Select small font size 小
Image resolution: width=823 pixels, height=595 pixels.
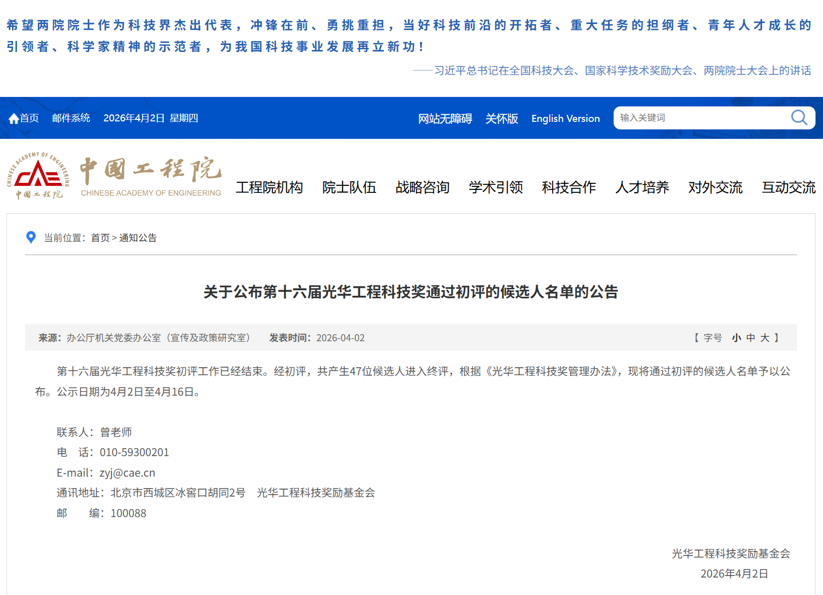[x=736, y=338]
